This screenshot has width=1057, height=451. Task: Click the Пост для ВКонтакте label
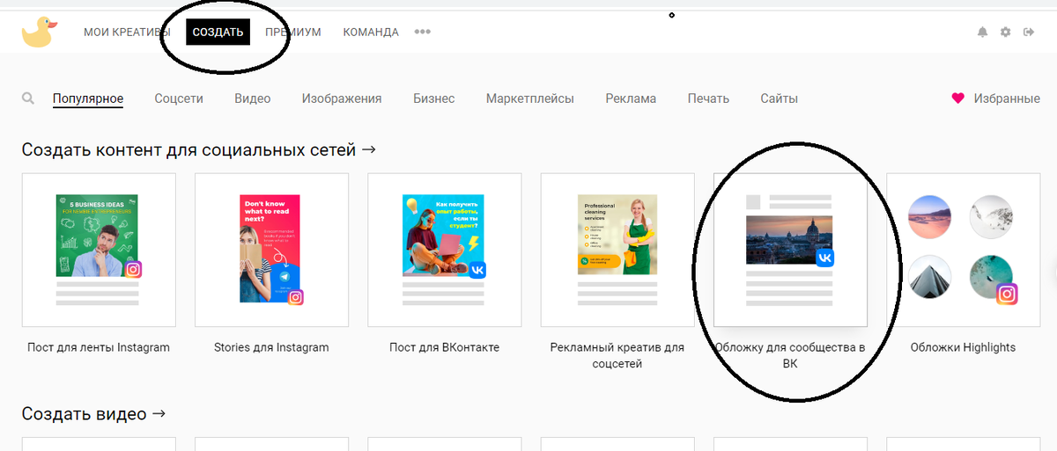point(444,347)
